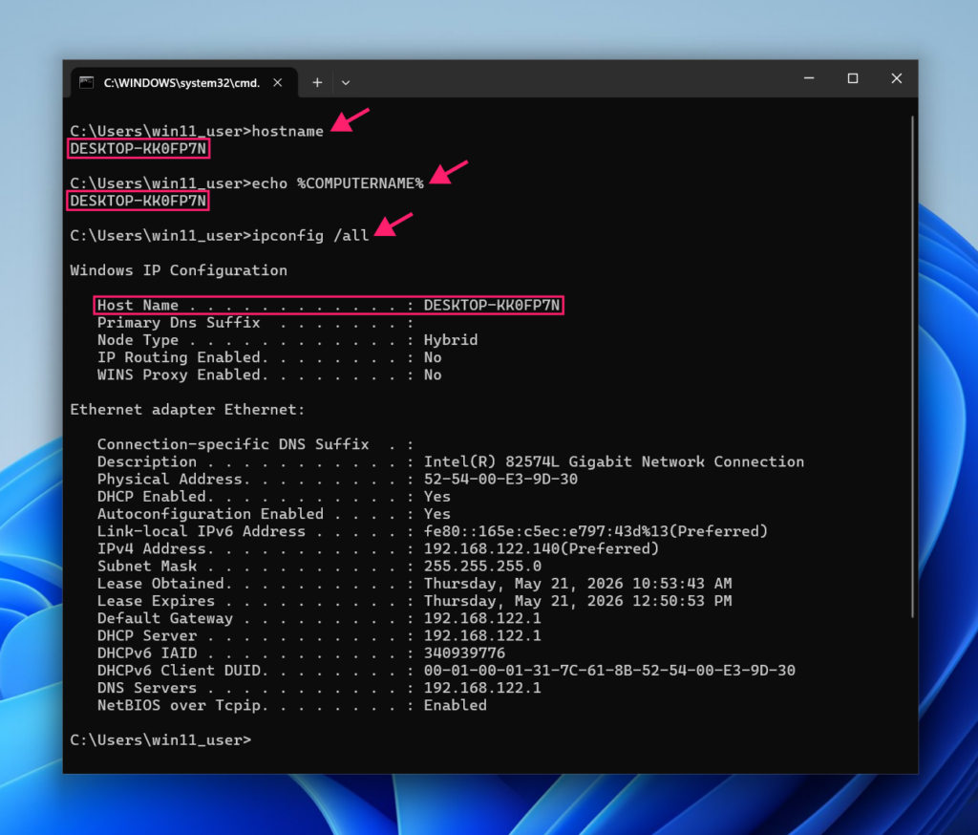The image size is (978, 835).
Task: Expand the new-tab profile dropdown chevron
Action: 346,82
